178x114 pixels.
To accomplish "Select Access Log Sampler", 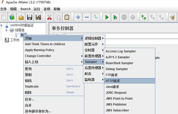I will [x=130, y=51].
